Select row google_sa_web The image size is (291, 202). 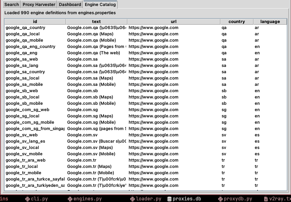point(146,59)
